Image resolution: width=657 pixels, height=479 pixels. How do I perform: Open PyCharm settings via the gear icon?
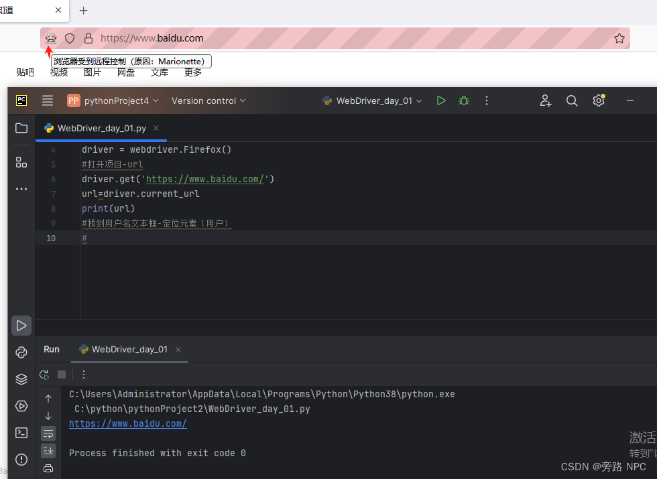tap(598, 100)
